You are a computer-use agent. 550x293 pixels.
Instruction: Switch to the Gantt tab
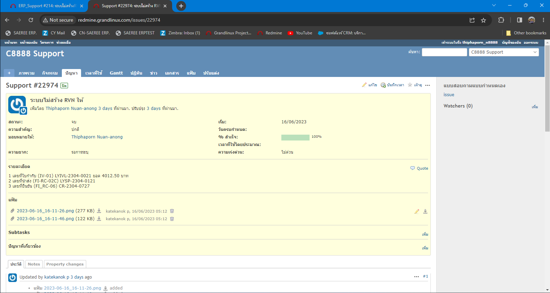click(x=116, y=73)
